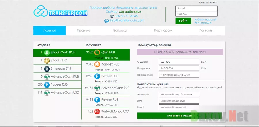Click AdvanceCash RUB icon in Получаете column
The width and height of the screenshot is (259, 127).
97,88
